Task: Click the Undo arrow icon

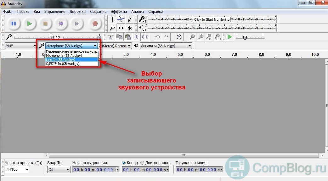Action: (x=157, y=37)
